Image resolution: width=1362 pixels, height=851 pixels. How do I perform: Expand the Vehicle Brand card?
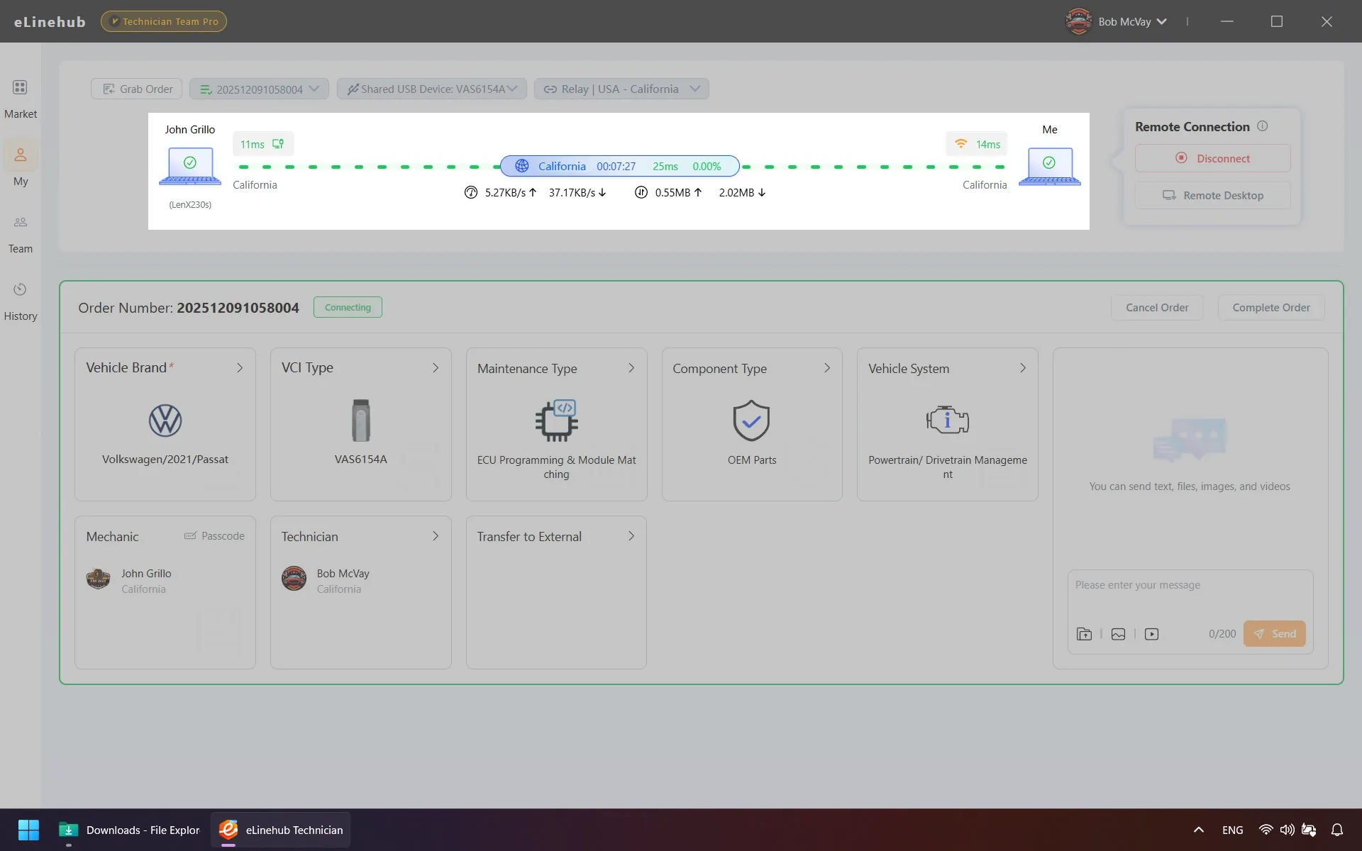point(240,367)
